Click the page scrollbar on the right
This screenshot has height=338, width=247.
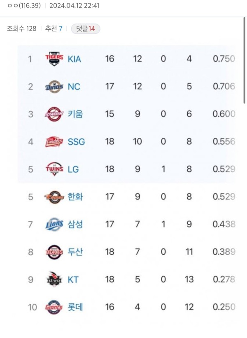(x=245, y=60)
